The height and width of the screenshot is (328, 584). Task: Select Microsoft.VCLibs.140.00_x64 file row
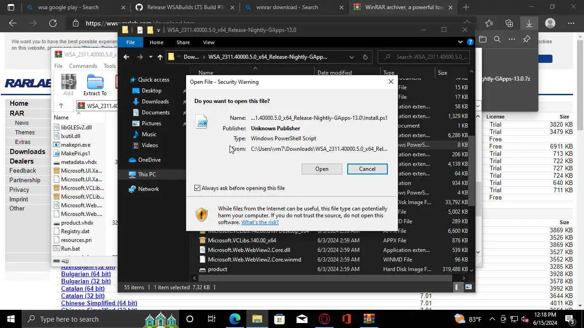(333, 241)
